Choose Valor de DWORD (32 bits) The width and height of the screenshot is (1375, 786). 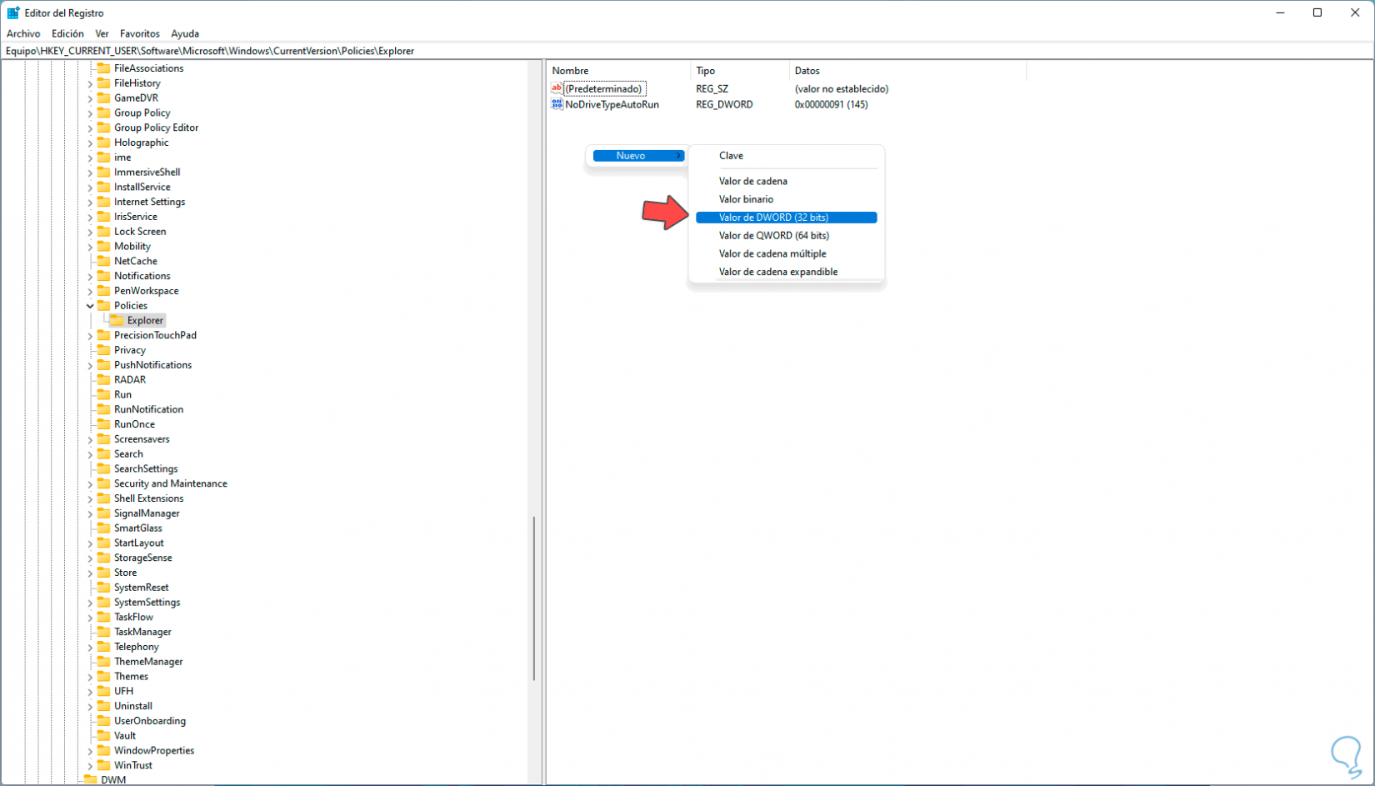click(x=786, y=218)
